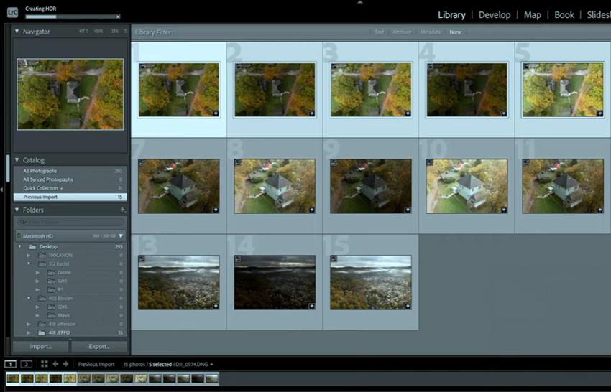Set Navigator zoom to FIT
This screenshot has width=611, height=392.
pos(83,31)
